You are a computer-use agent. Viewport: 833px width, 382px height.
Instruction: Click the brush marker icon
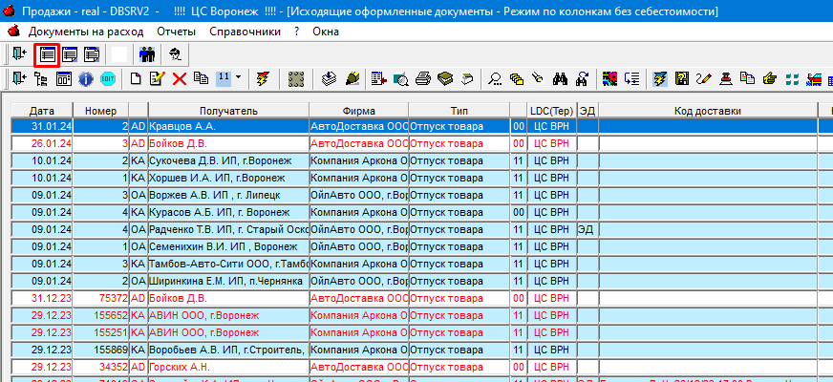click(x=352, y=78)
